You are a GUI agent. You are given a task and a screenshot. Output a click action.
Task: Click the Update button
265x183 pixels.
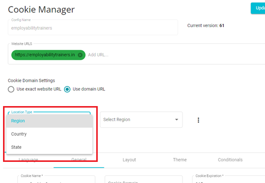[x=258, y=8]
